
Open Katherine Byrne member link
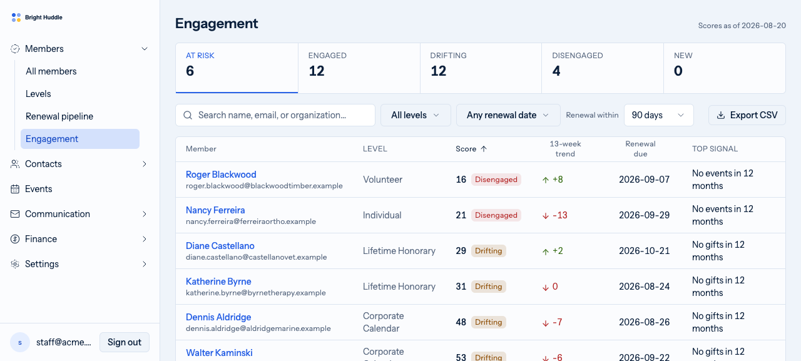218,282
